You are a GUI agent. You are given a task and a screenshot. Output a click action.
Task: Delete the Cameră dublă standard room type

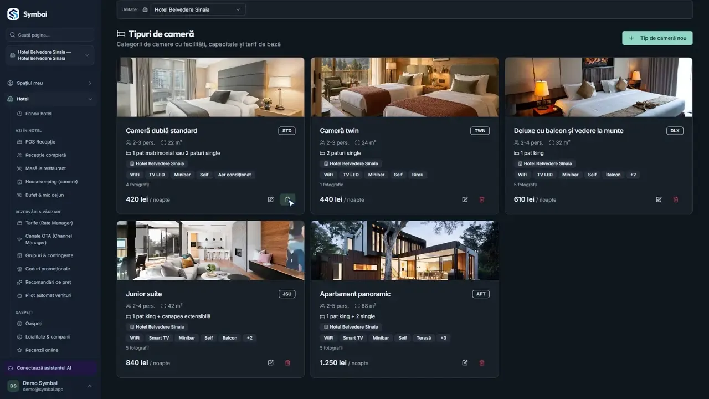tap(287, 199)
